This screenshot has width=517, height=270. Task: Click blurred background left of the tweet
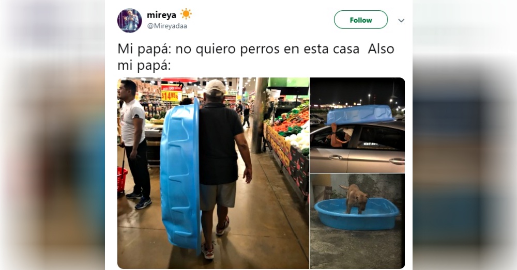pos(53,135)
